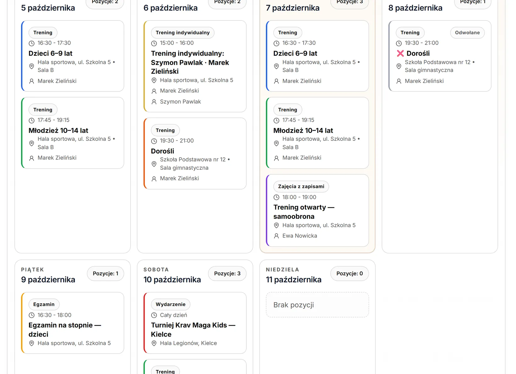Viewport: 516px width, 374px height.
Task: Click person icon beside Ewa Nowicka
Action: [x=276, y=236]
